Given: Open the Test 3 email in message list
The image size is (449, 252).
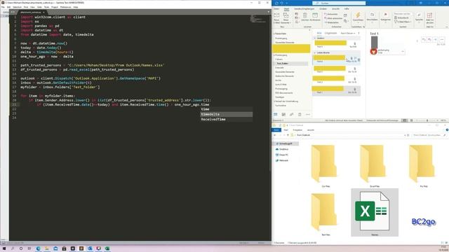Looking at the screenshot, I should click(x=336, y=70).
